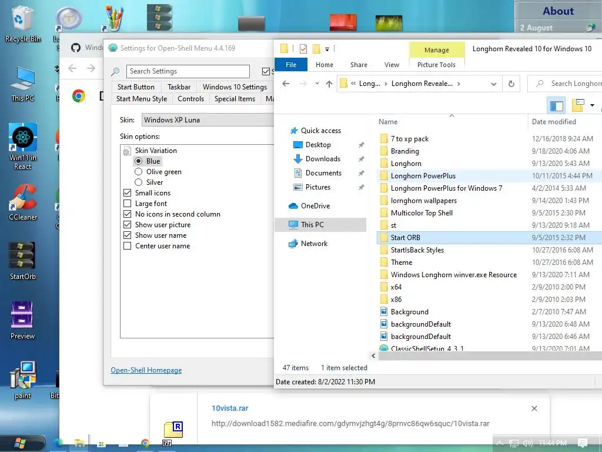Select the Silver skin variation
Viewport: 602px width, 452px height.
point(139,182)
